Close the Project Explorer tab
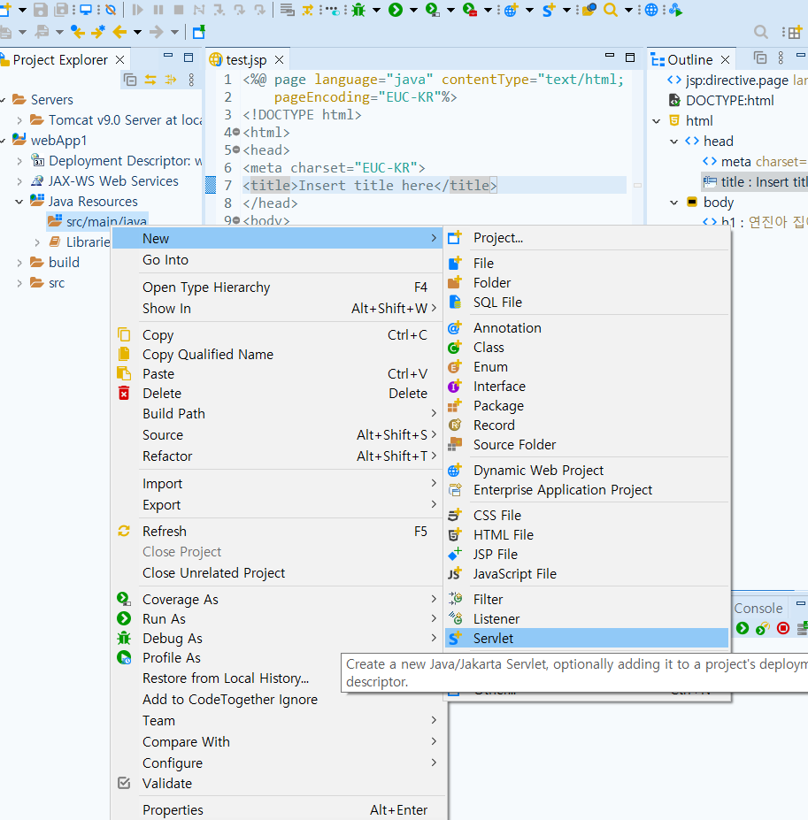Viewport: 808px width, 820px height. tap(119, 59)
